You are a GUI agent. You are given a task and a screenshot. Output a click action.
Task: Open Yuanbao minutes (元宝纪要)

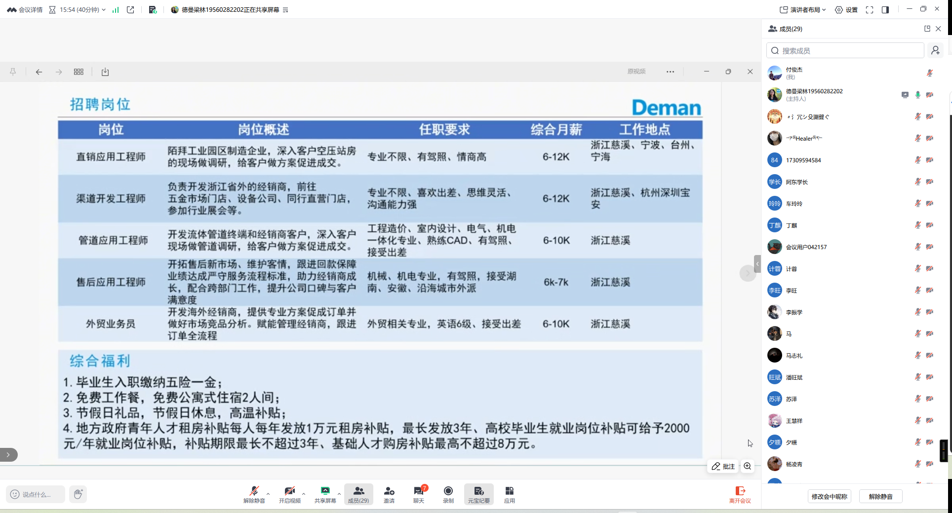point(479,494)
